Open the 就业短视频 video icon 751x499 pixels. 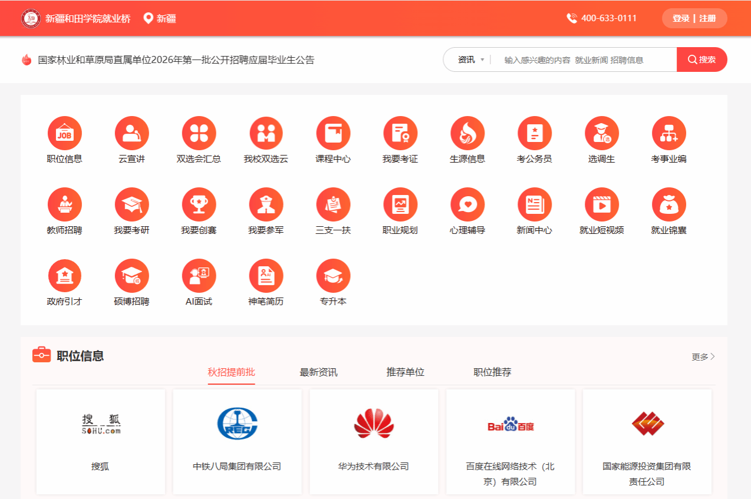(601, 204)
